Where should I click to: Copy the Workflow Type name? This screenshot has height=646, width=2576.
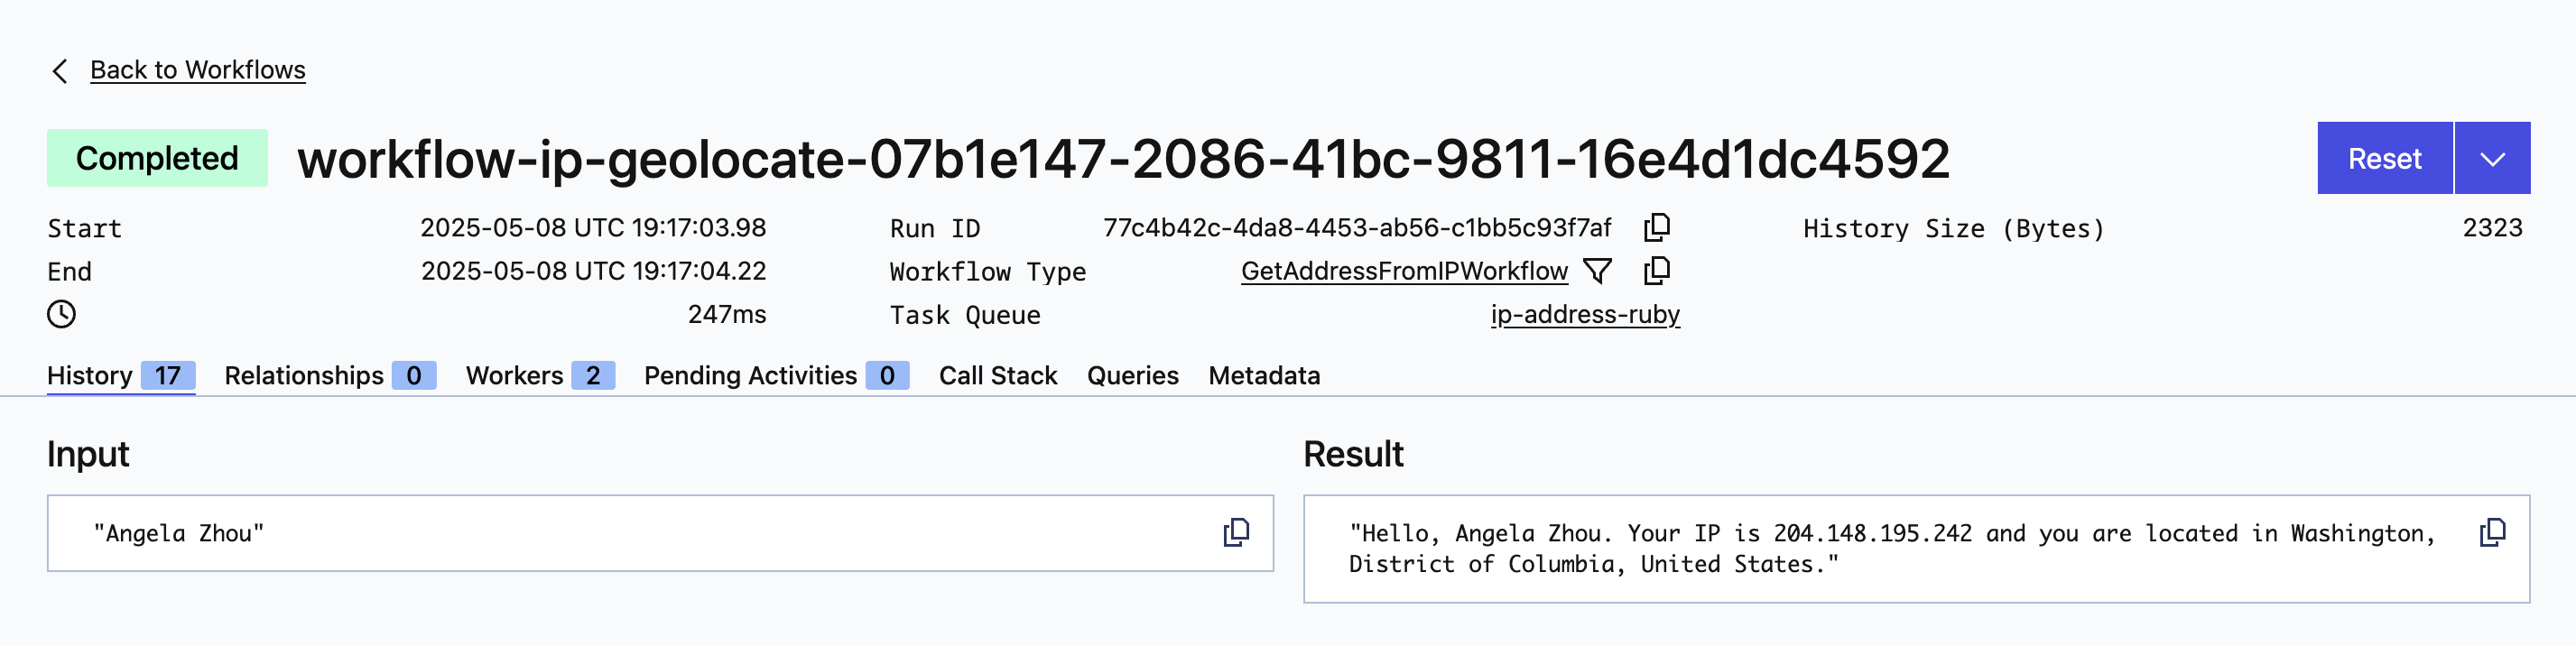[x=1657, y=270]
